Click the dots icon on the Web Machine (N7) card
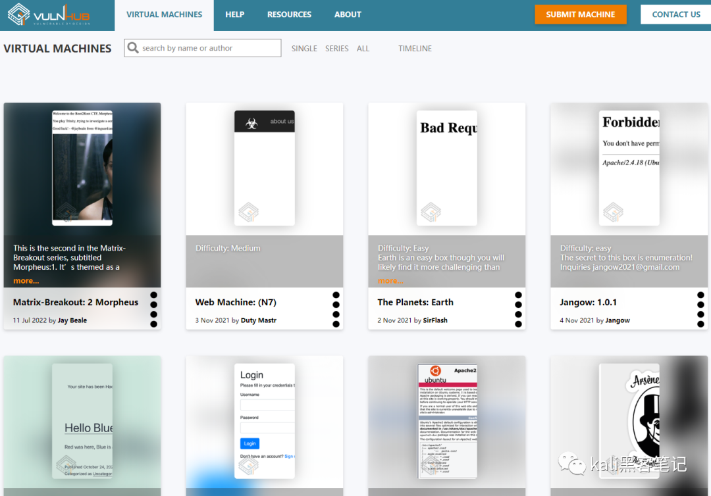Image resolution: width=711 pixels, height=496 pixels. 336,309
